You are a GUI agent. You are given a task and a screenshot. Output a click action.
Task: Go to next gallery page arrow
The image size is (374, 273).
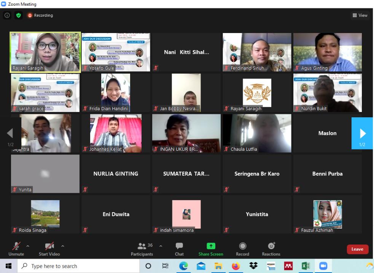(x=362, y=133)
